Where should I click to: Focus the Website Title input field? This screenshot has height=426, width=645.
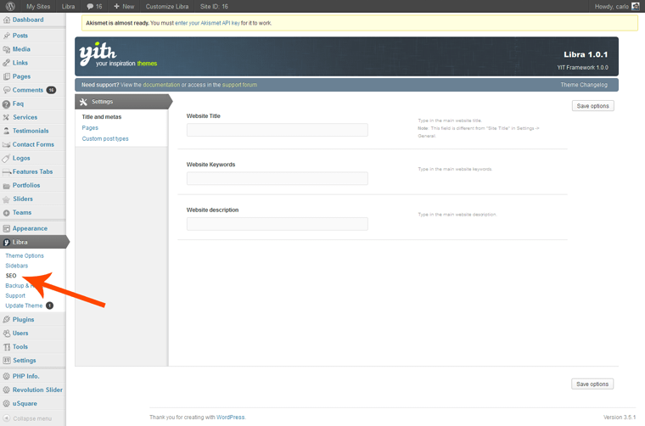[278, 130]
